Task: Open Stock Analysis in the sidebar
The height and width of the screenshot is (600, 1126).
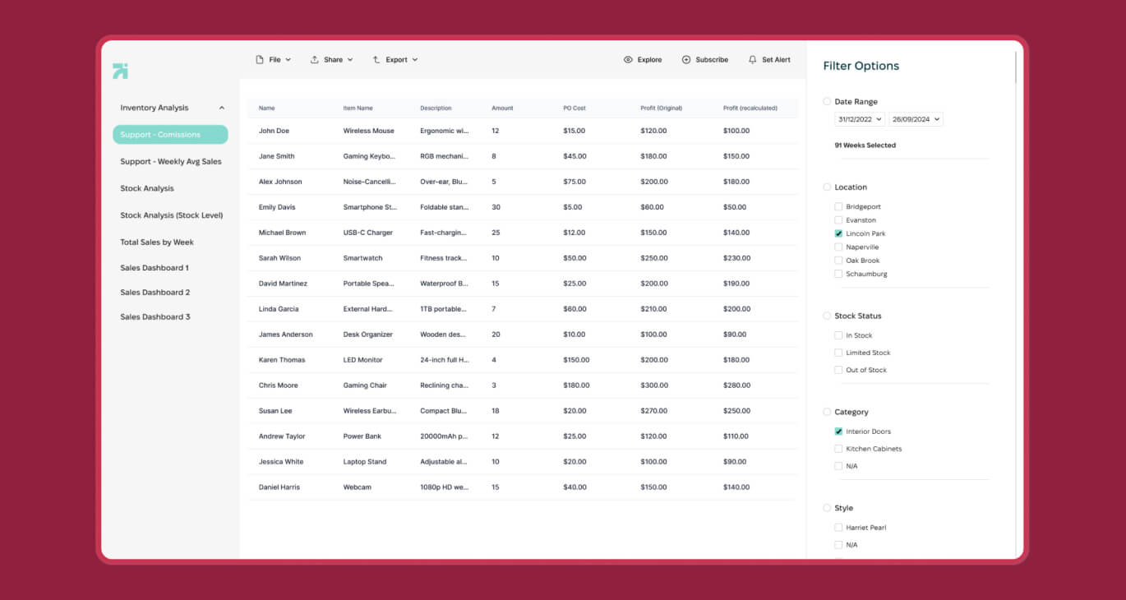Action: point(147,188)
